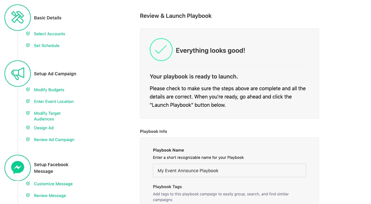Click 'Enter a short recognizable name' helper text

coord(198,157)
